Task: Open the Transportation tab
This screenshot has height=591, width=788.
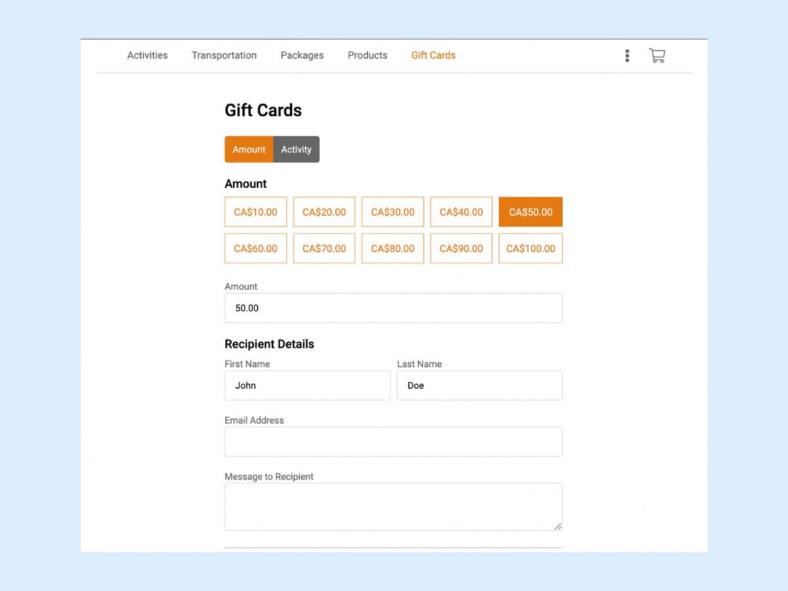Action: 224,55
